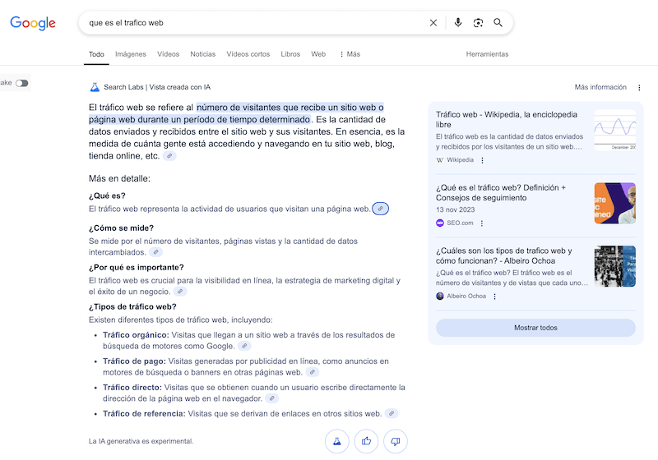The height and width of the screenshot is (460, 658).
Task: Click the 'Search Labs | Vista creada con IA' label
Action: [157, 87]
